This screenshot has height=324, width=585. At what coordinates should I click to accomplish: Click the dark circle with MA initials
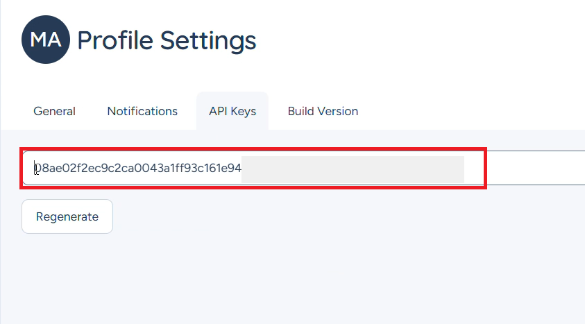(46, 40)
